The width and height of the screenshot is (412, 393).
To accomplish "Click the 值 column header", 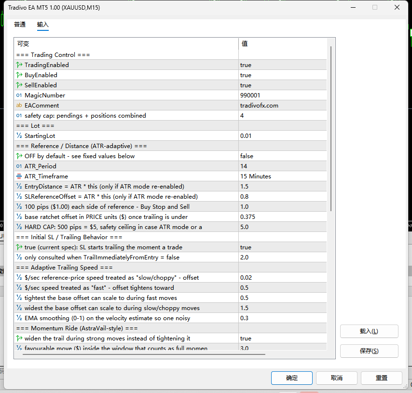I will [283, 43].
